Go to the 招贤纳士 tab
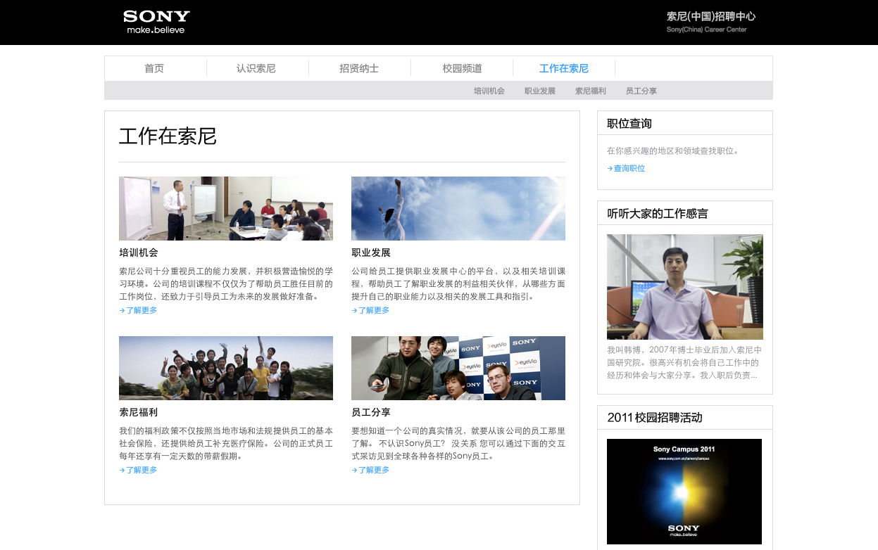878x550 pixels. coord(359,68)
